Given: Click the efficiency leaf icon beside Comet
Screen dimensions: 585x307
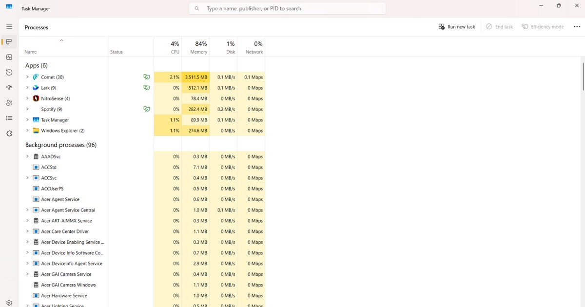Looking at the screenshot, I should click(147, 77).
